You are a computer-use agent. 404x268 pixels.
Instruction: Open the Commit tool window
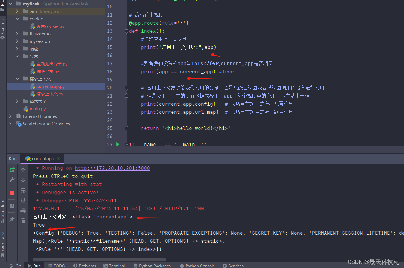click(x=3, y=29)
